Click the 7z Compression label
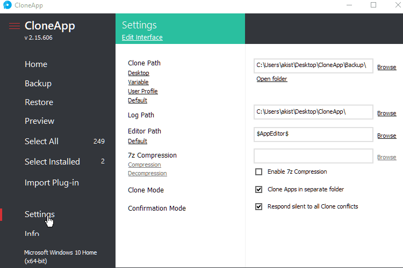This screenshot has width=403, height=268. pyautogui.click(x=152, y=155)
